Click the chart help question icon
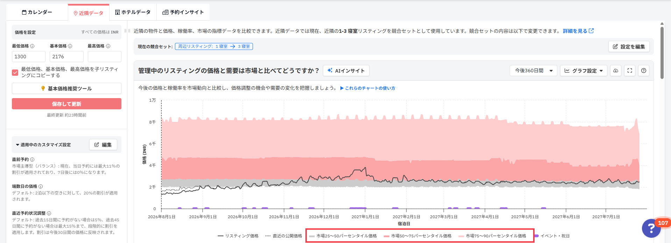 (x=644, y=71)
